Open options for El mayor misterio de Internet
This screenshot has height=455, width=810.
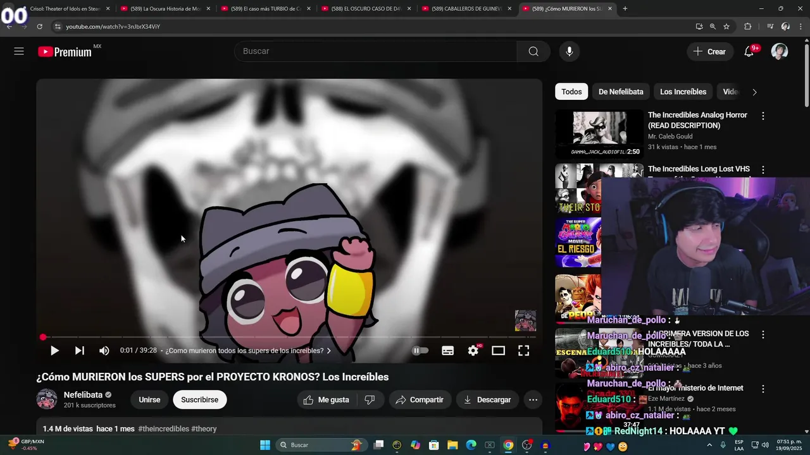763,389
